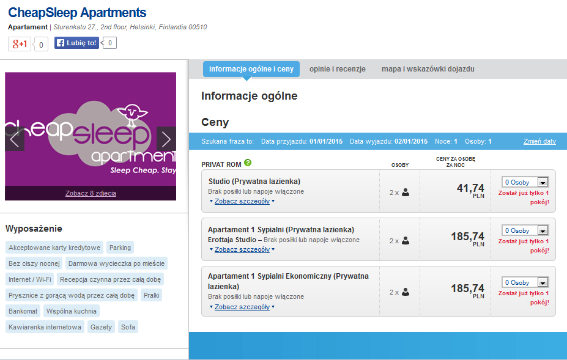Image resolution: width=567 pixels, height=360 pixels.
Task: Expand 'Zobacz szczegóły' for Erottaja Studio apartment
Action: [242, 250]
